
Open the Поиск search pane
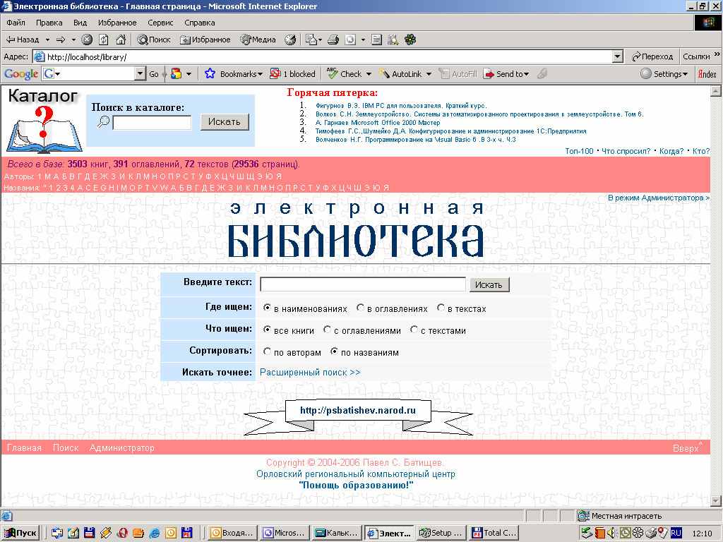coord(154,40)
